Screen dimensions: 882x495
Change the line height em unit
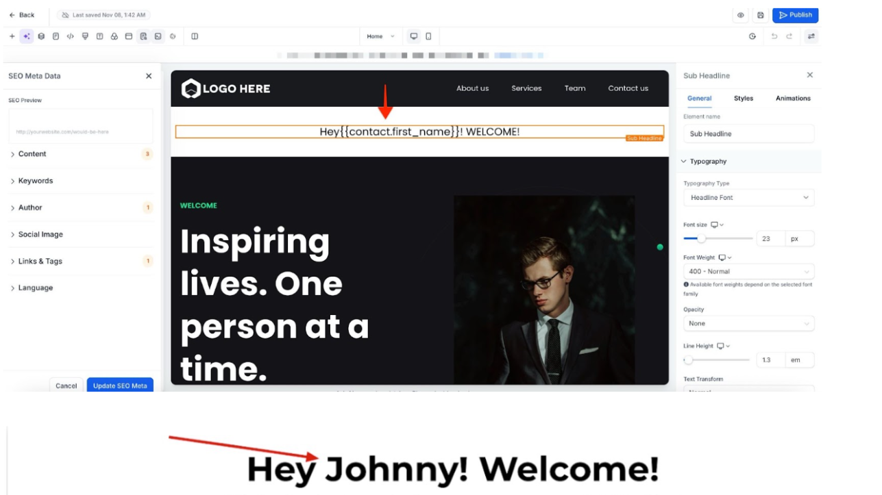[x=799, y=360]
